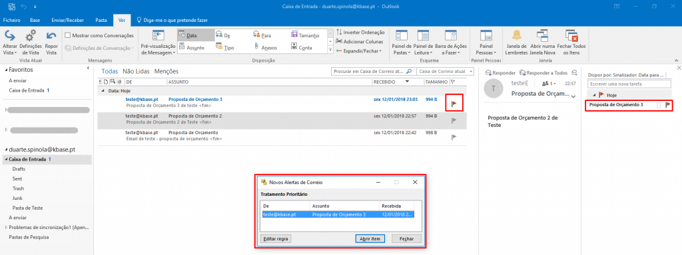Click Fechar Todos os Itens
The width and height of the screenshot is (682, 255).
tap(571, 42)
